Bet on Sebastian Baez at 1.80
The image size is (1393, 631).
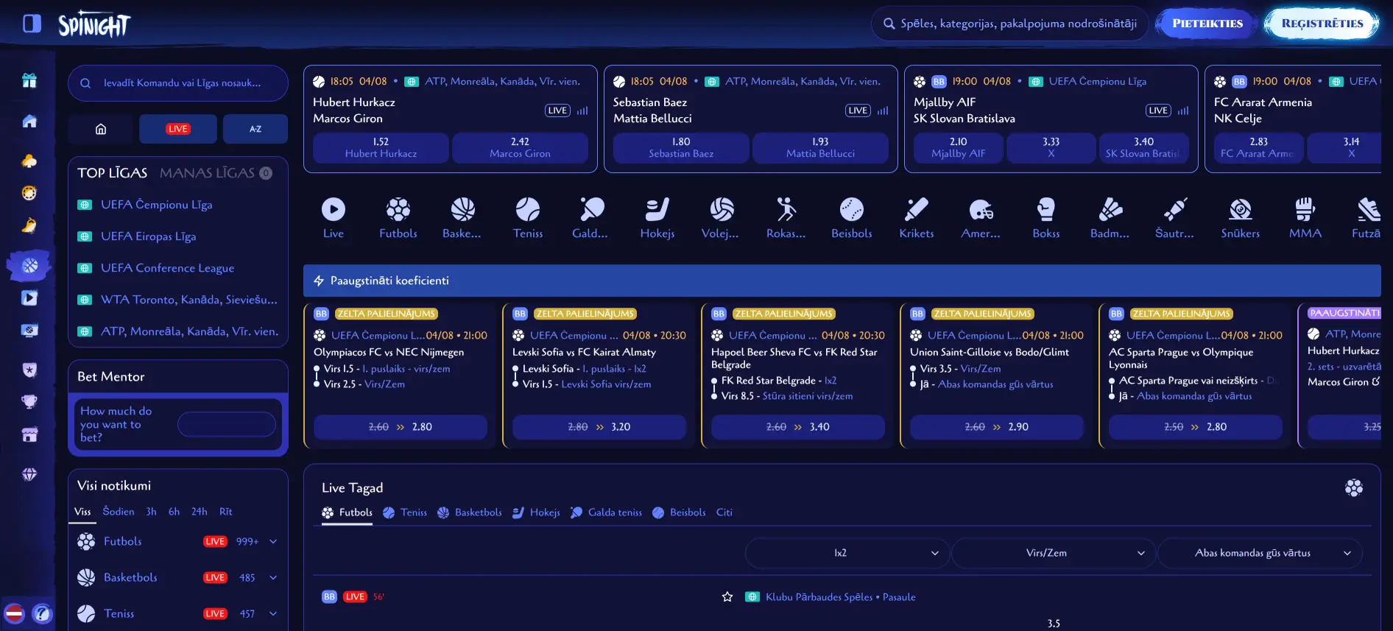click(681, 147)
